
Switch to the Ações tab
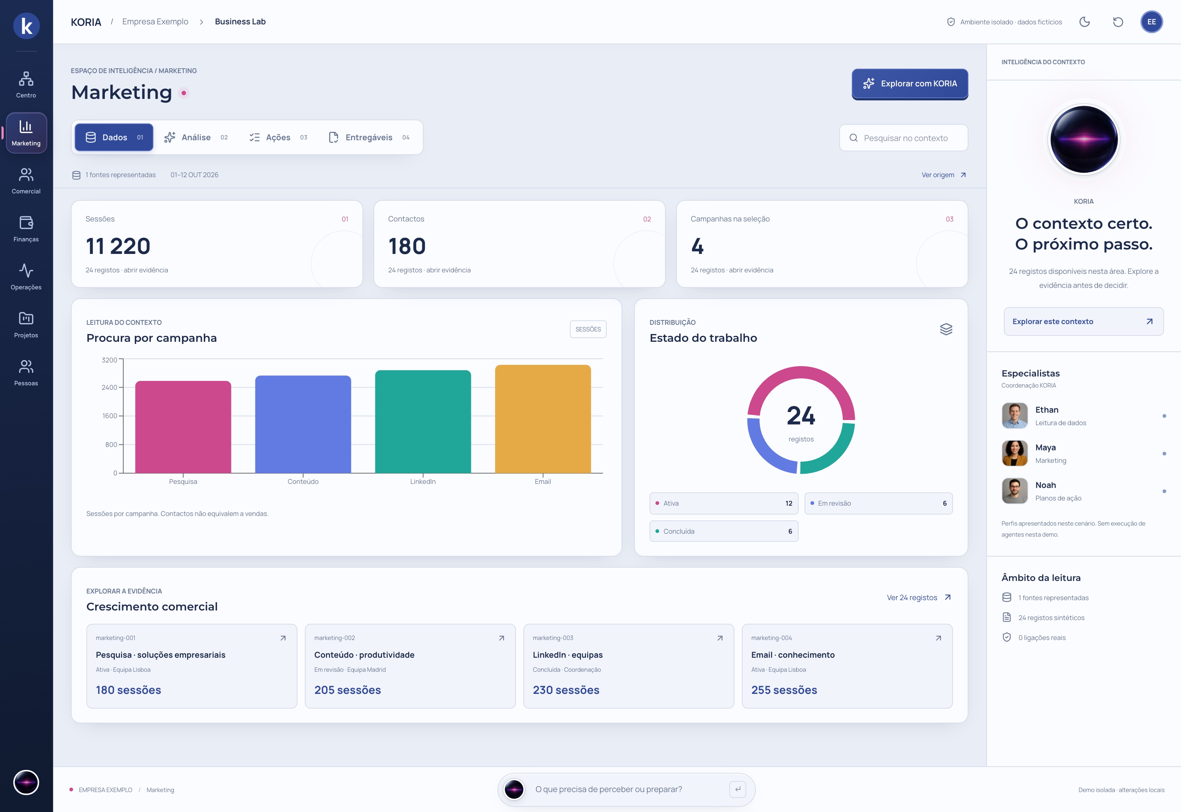pyautogui.click(x=279, y=137)
